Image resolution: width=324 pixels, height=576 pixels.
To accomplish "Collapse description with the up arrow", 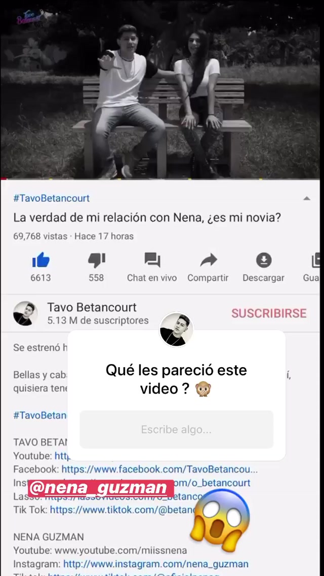I will [x=307, y=198].
